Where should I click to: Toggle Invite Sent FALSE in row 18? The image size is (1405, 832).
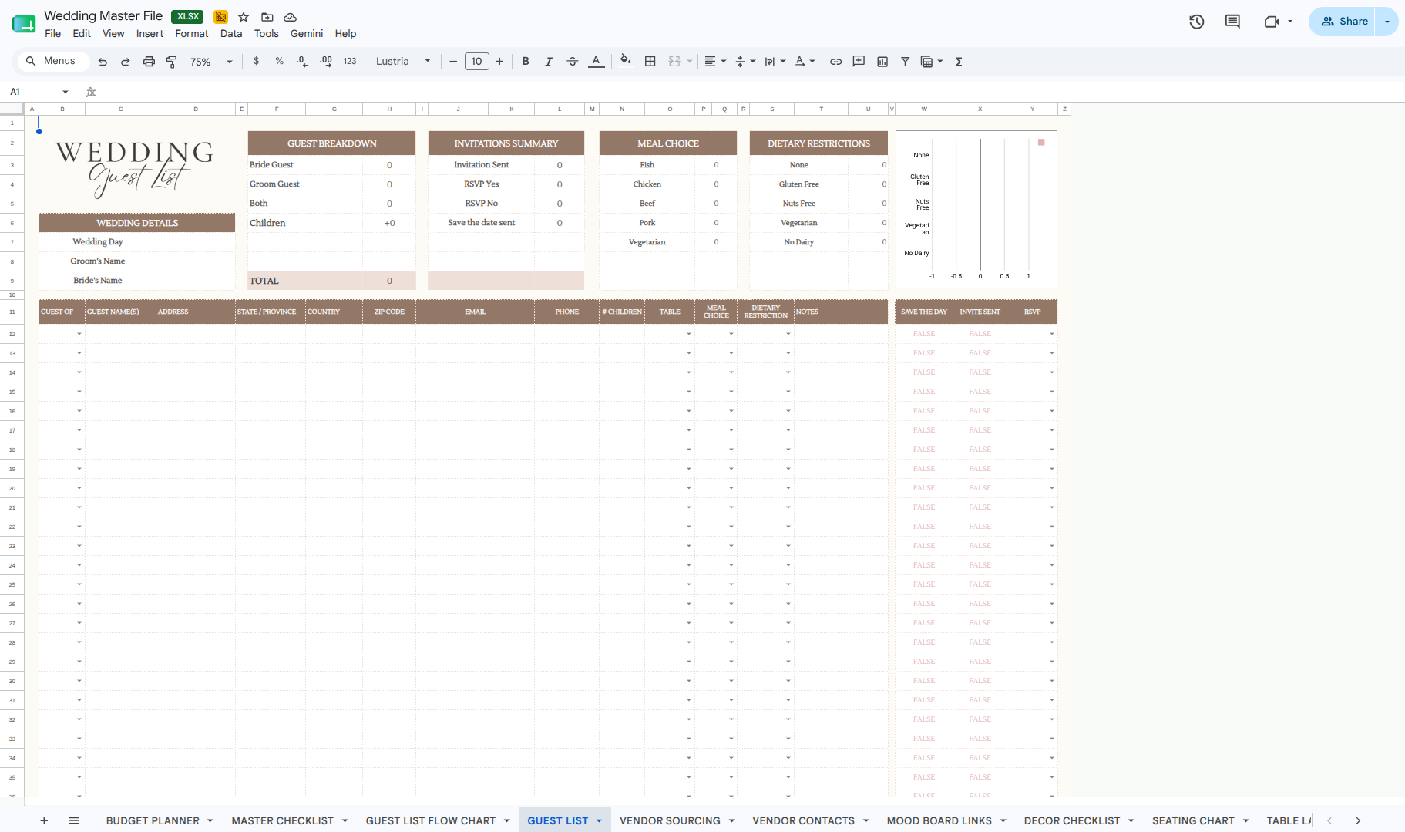click(980, 450)
